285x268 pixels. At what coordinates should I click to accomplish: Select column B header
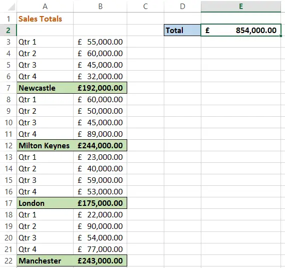(x=100, y=7)
